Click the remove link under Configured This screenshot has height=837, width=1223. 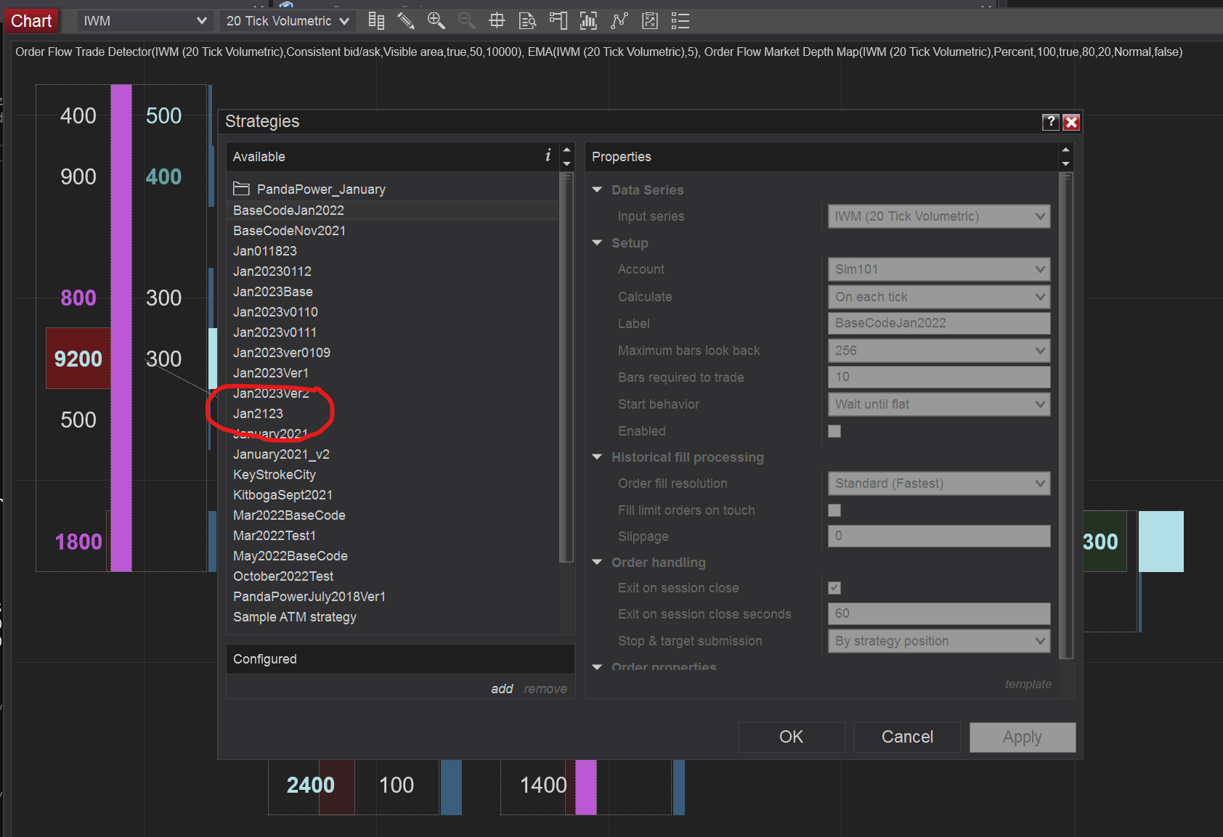coord(545,689)
